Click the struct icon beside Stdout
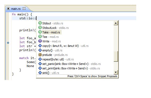Viewport: 151px width, 98px height. click(40, 23)
